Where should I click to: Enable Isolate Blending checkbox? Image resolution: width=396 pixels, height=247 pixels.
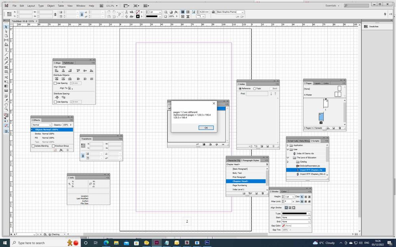pyautogui.click(x=33, y=146)
